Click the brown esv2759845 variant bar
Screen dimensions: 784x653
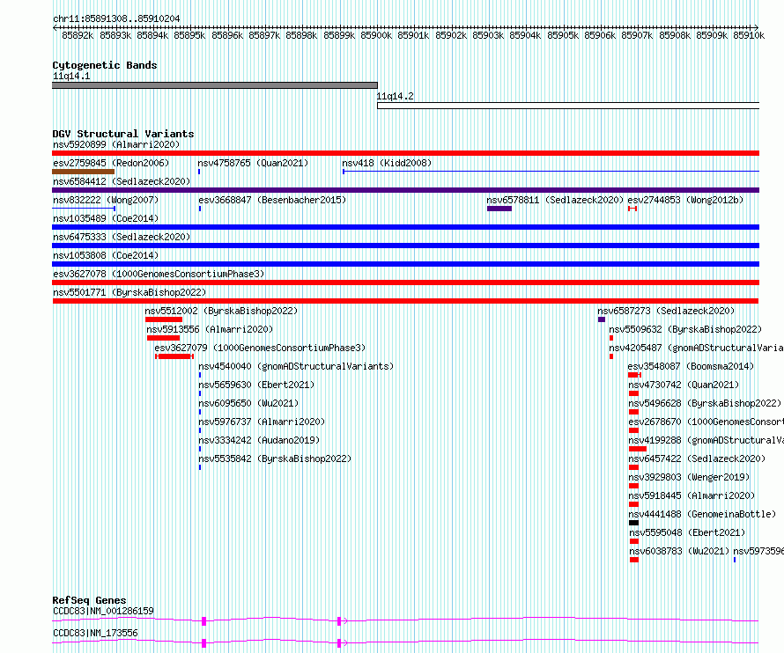[x=83, y=172]
